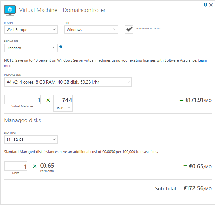Follow the Learn more link
The image size is (215, 205).
click(202, 60)
